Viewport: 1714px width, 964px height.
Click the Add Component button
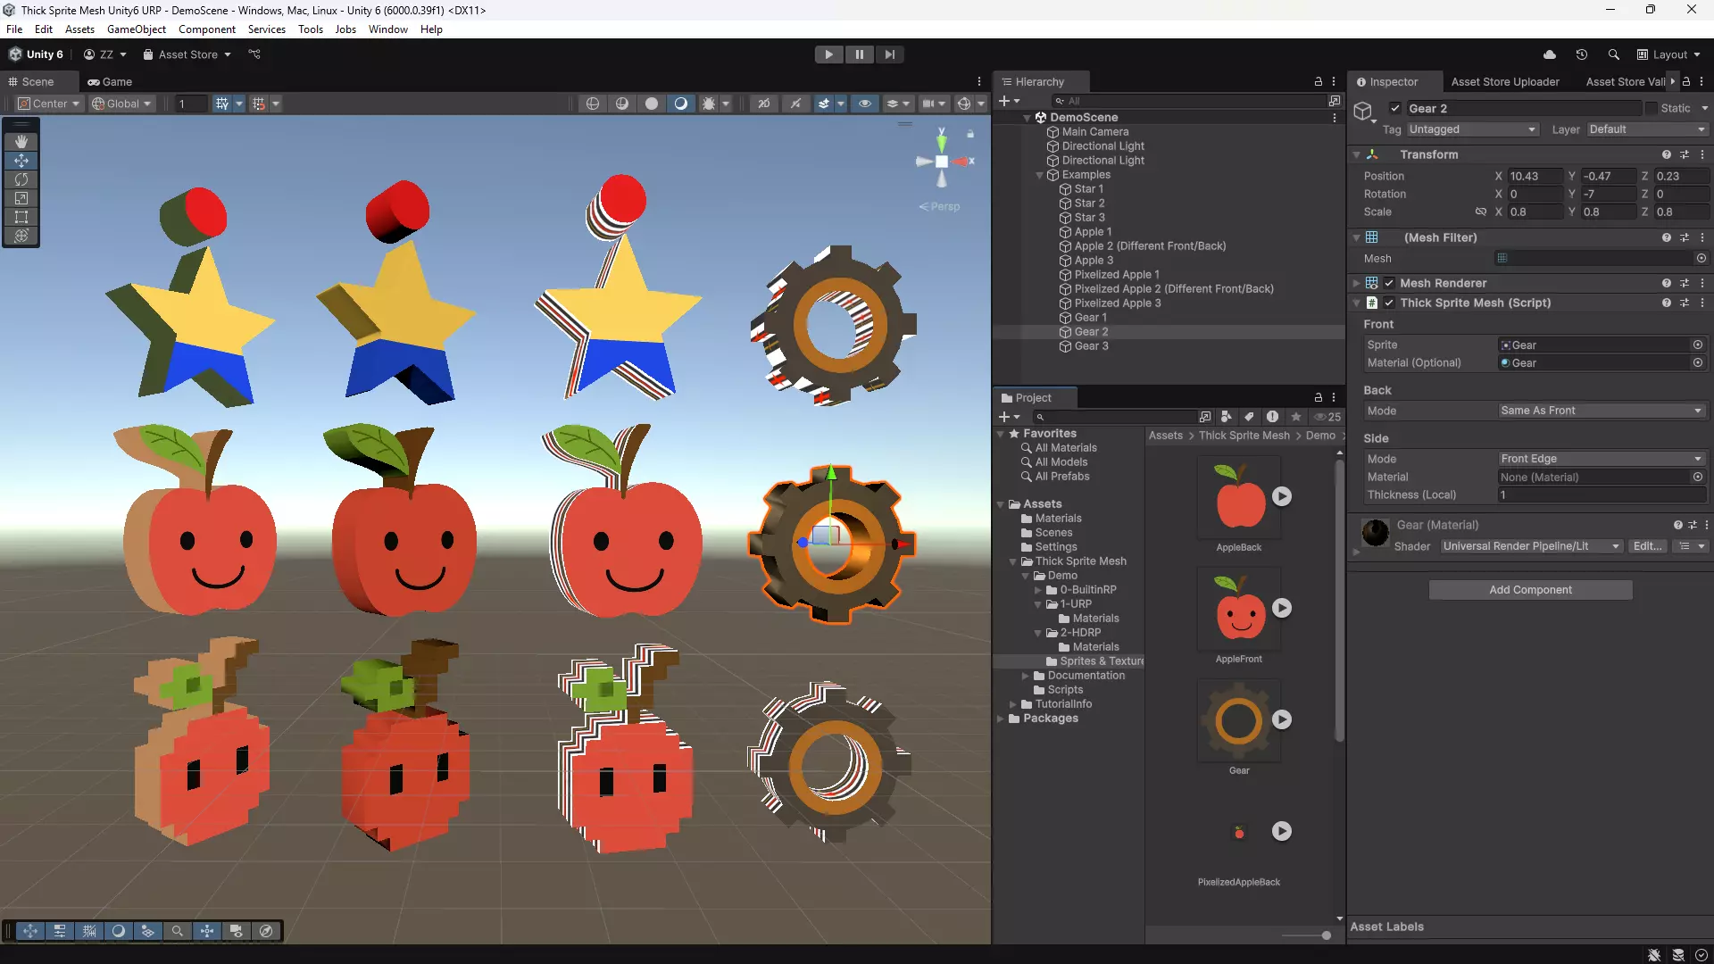tap(1530, 590)
